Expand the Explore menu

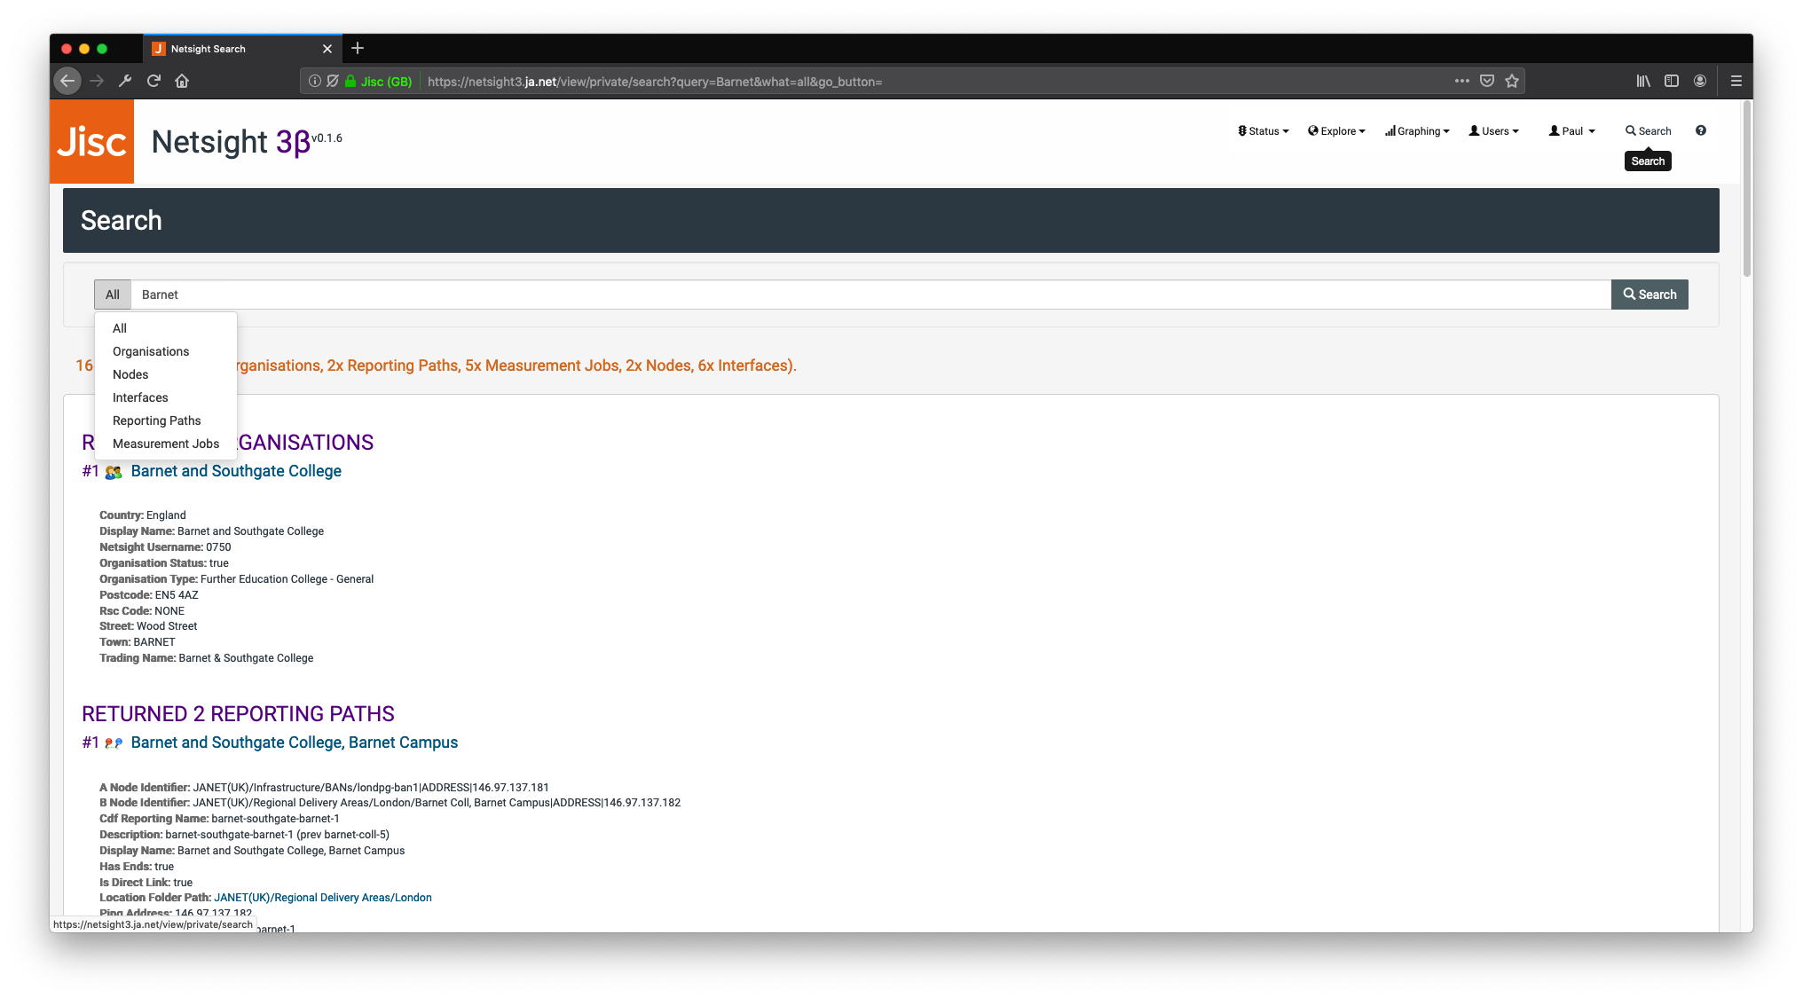tap(1336, 131)
